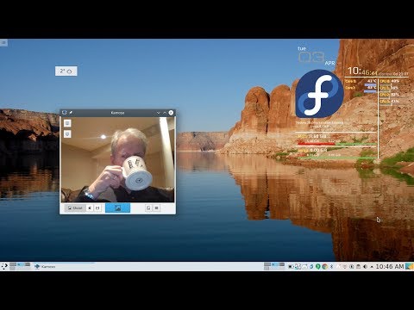414x310 pixels.
Task: Open Bluetooth tray icon
Action: click(331, 267)
